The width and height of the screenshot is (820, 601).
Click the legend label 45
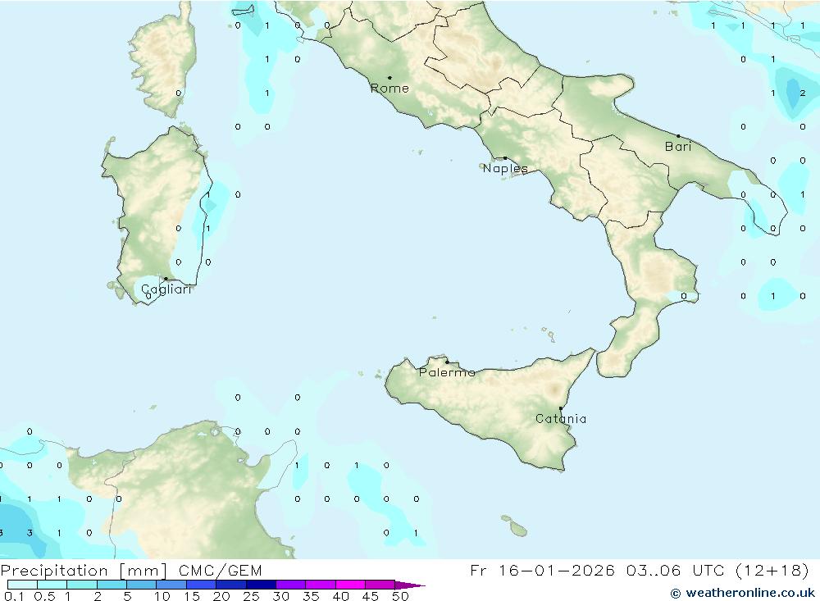[371, 596]
